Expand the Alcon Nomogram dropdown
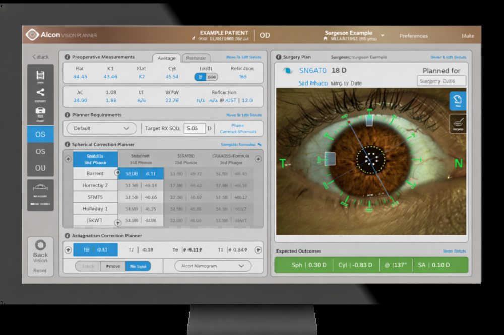504x335 pixels. pos(213,266)
